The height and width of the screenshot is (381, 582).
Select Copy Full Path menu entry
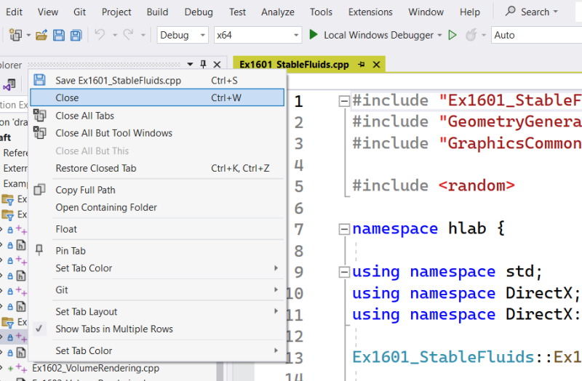[85, 190]
